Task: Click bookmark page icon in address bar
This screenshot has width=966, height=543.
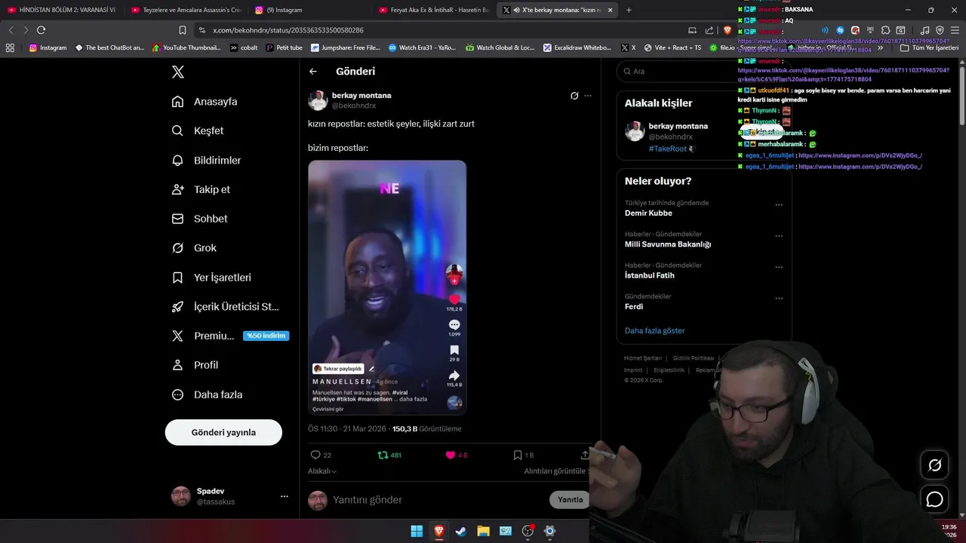Action: [x=182, y=30]
